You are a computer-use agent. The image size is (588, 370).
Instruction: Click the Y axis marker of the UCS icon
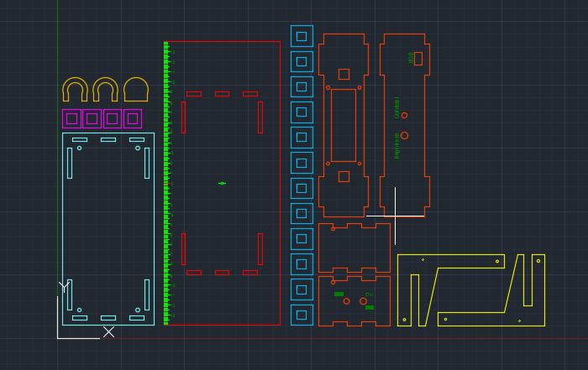[64, 287]
